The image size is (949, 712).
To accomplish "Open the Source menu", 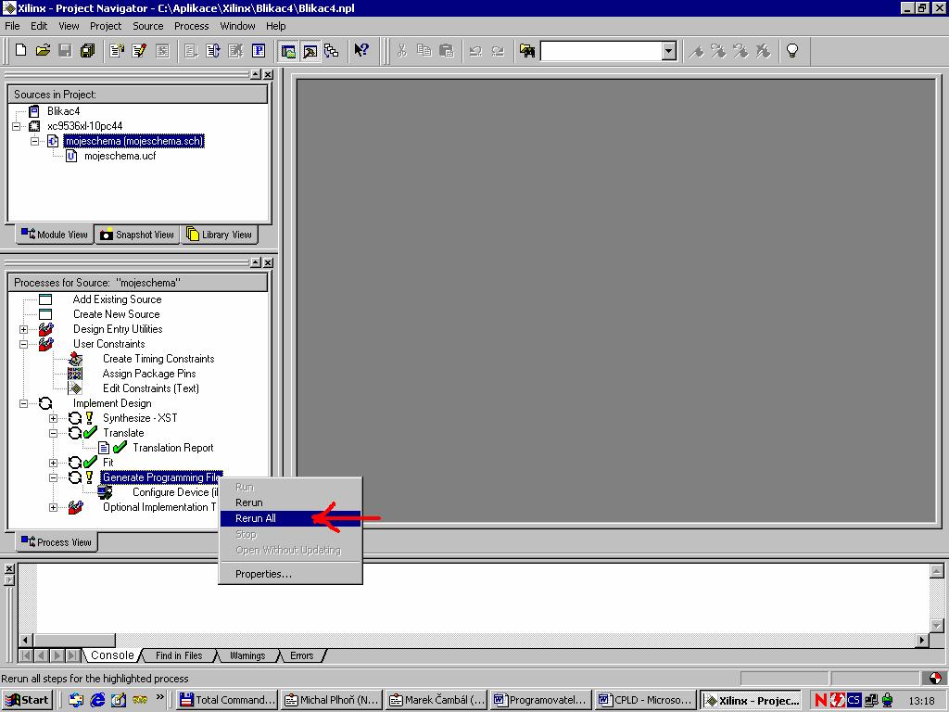I will tap(147, 26).
